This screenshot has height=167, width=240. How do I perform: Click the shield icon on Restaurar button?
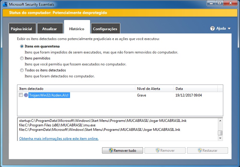[200, 151]
